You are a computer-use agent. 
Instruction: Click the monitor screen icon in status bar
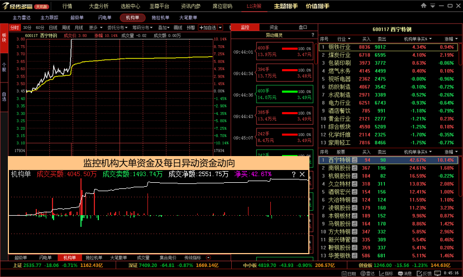[437, 274]
